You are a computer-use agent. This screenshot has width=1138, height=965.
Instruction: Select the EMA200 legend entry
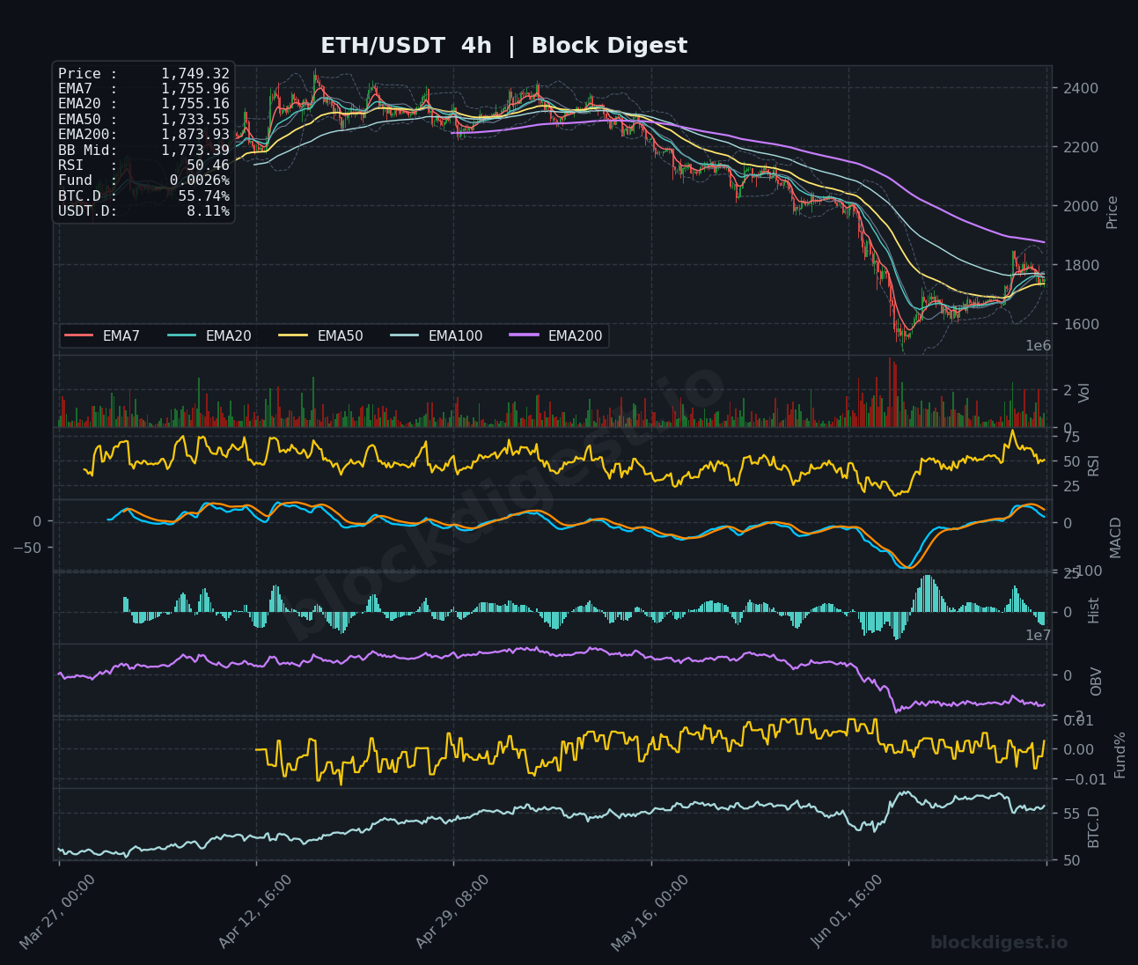point(556,336)
